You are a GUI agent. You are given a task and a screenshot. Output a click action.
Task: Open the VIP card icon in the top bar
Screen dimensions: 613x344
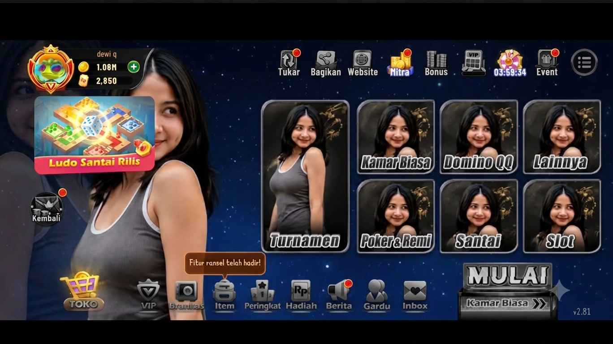[473, 63]
